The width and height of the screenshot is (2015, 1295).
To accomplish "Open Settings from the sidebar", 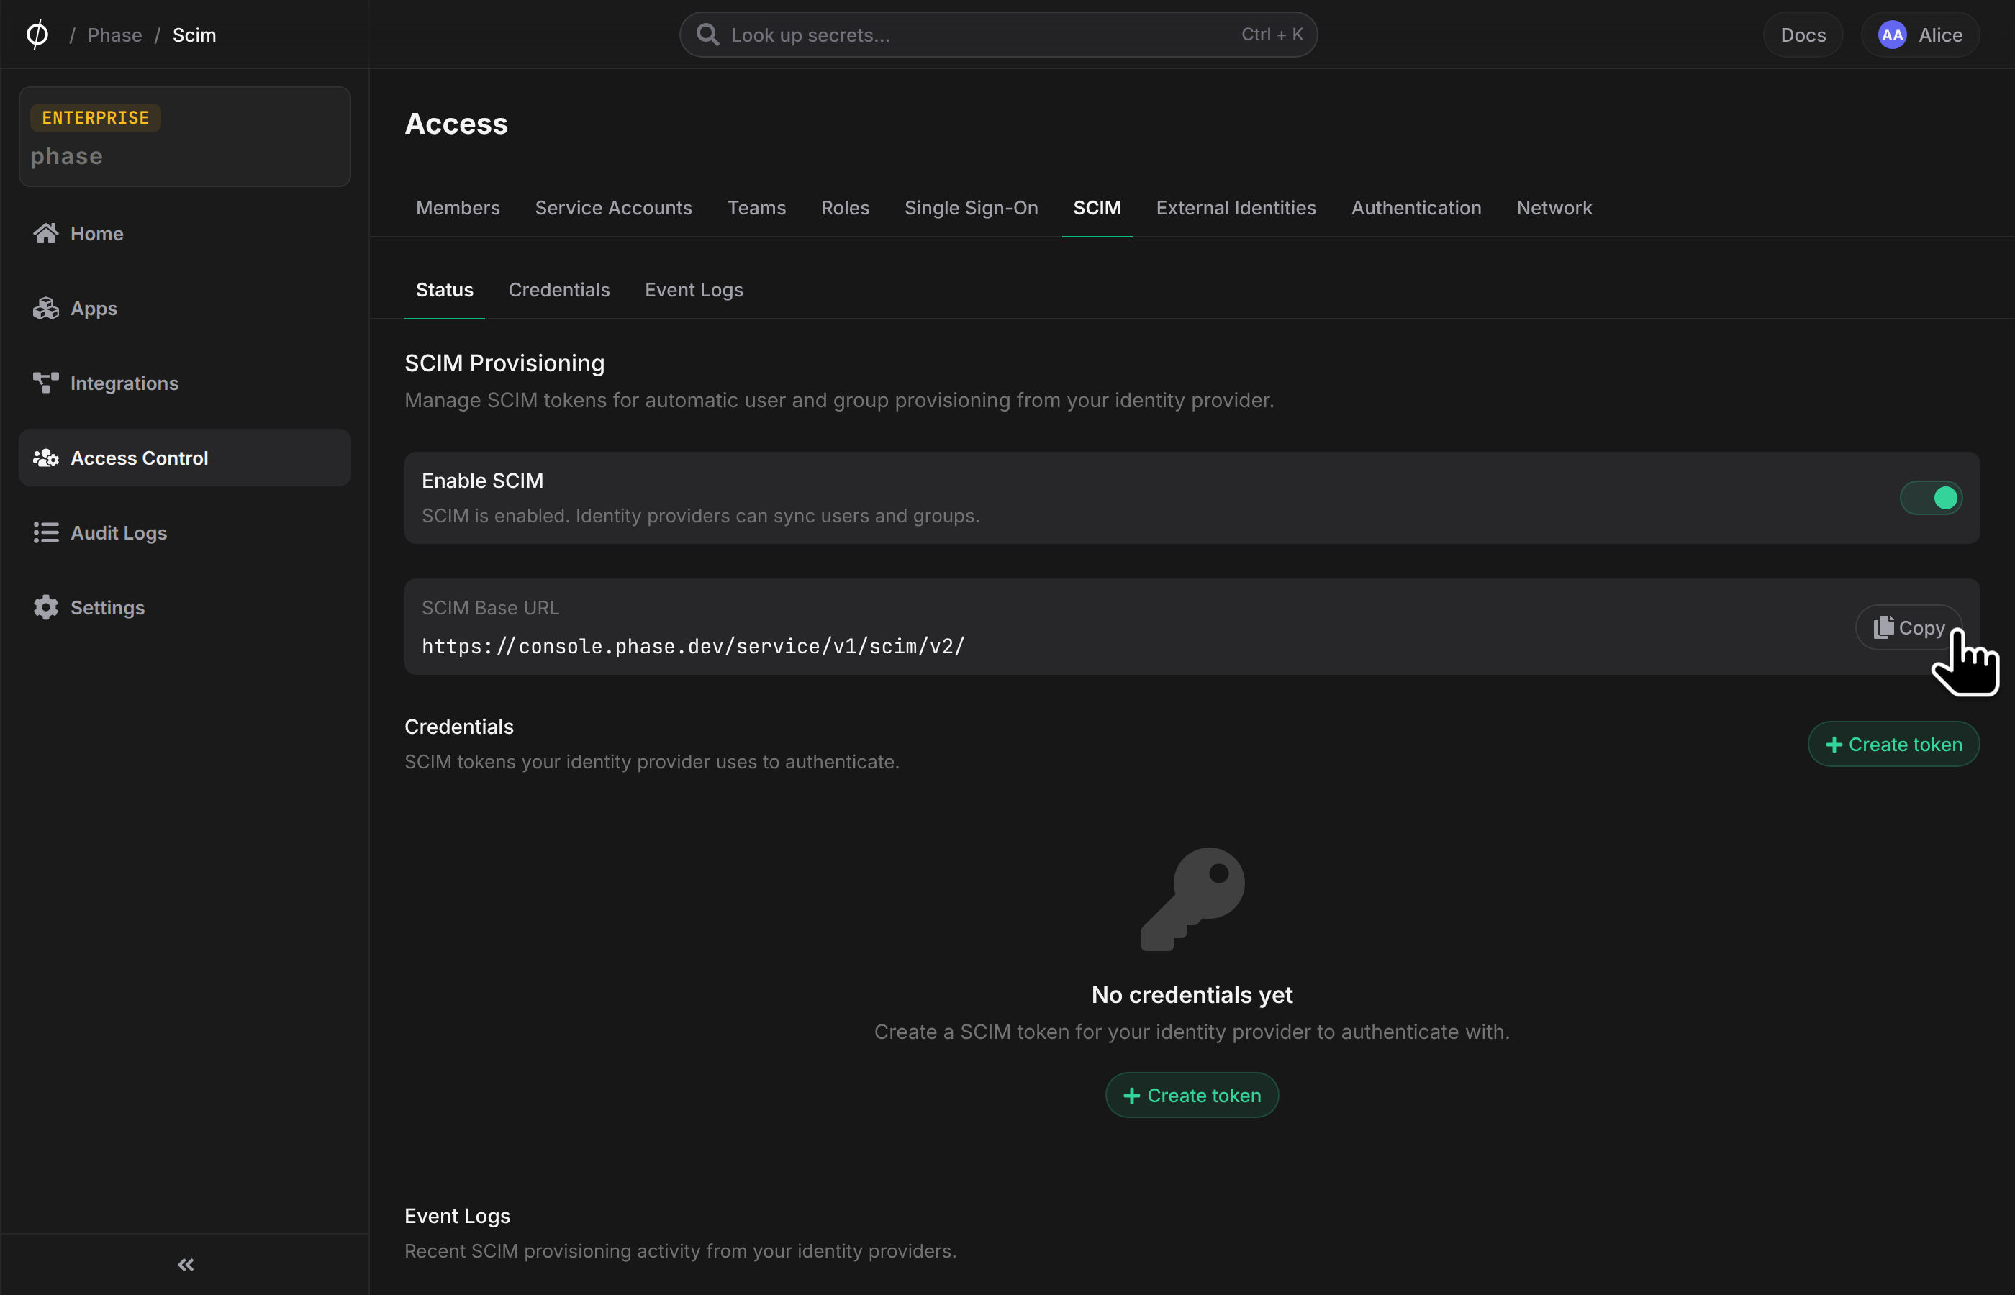I will tap(184, 607).
